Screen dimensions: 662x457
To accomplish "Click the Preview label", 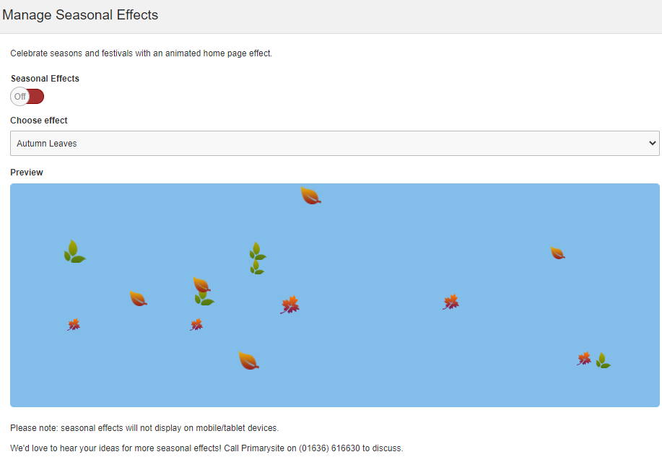I will coord(27,173).
